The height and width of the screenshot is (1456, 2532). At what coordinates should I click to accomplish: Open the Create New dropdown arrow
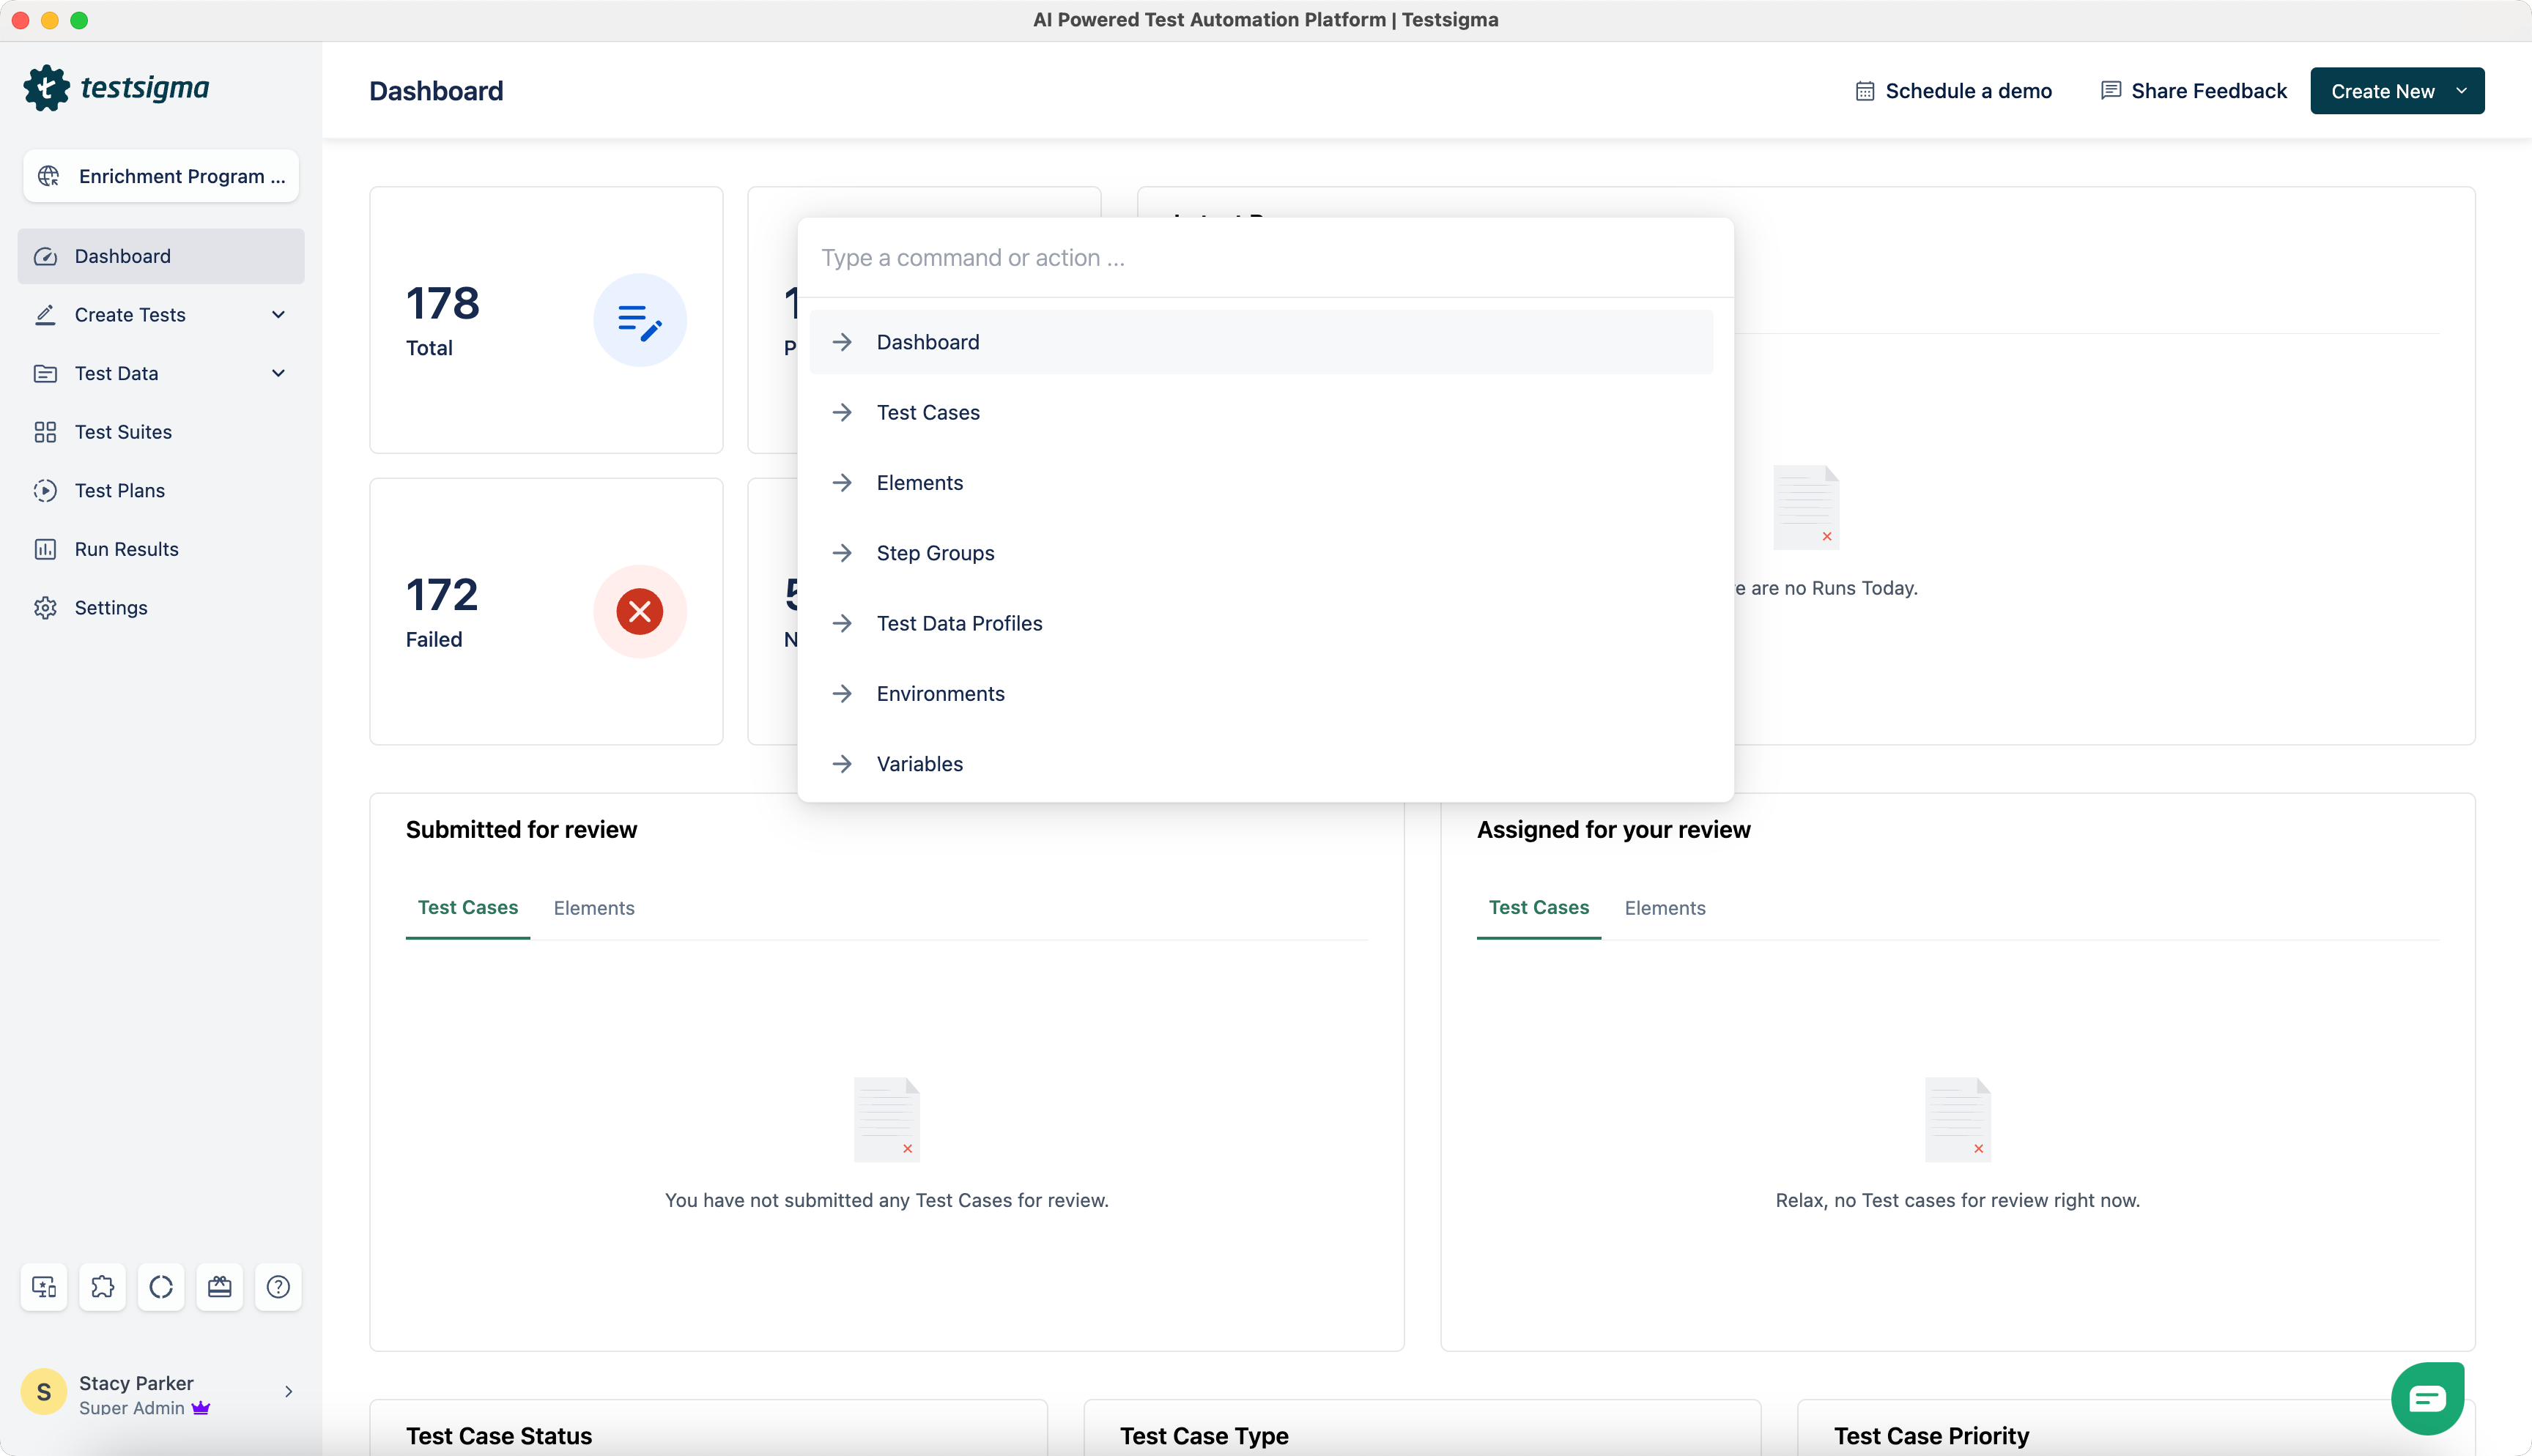(x=2461, y=91)
